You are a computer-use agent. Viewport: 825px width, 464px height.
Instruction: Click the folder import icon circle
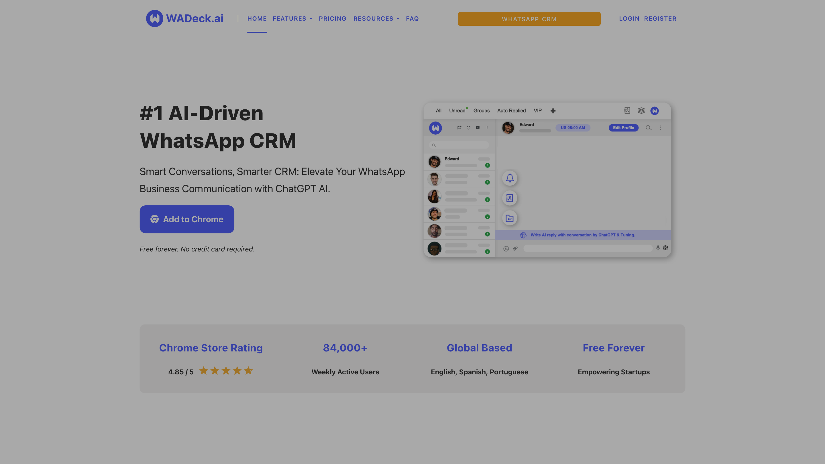(510, 218)
